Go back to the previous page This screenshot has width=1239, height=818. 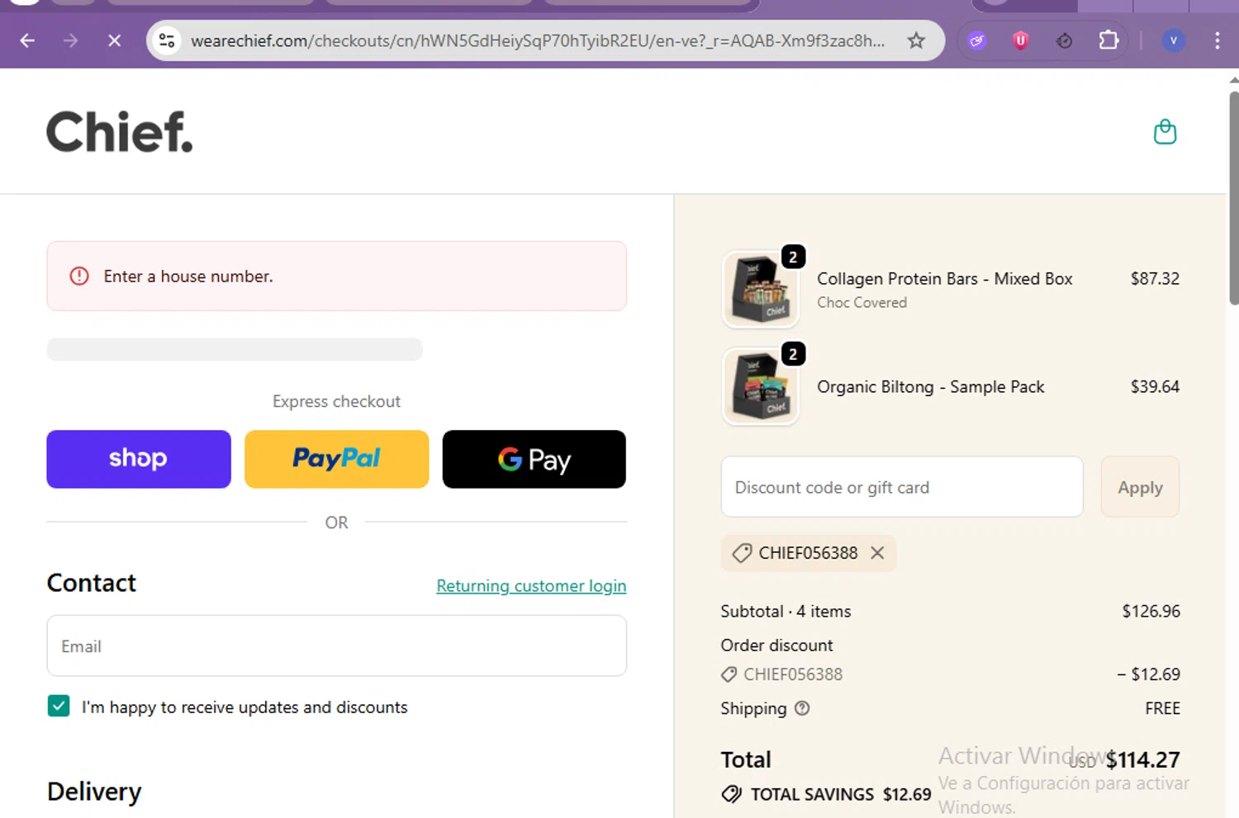coord(27,40)
